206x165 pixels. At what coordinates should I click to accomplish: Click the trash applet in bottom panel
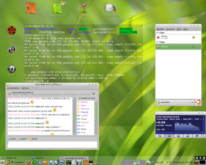[96, 163]
